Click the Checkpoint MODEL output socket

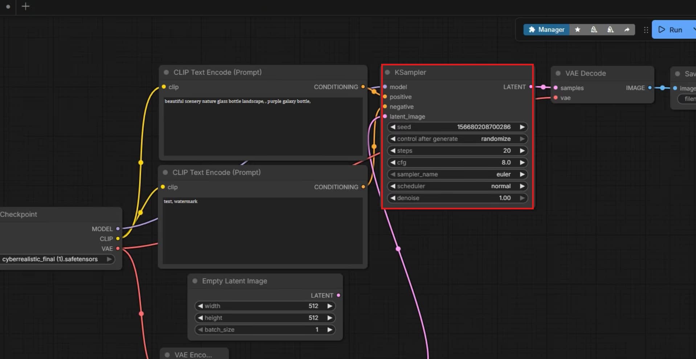point(118,229)
